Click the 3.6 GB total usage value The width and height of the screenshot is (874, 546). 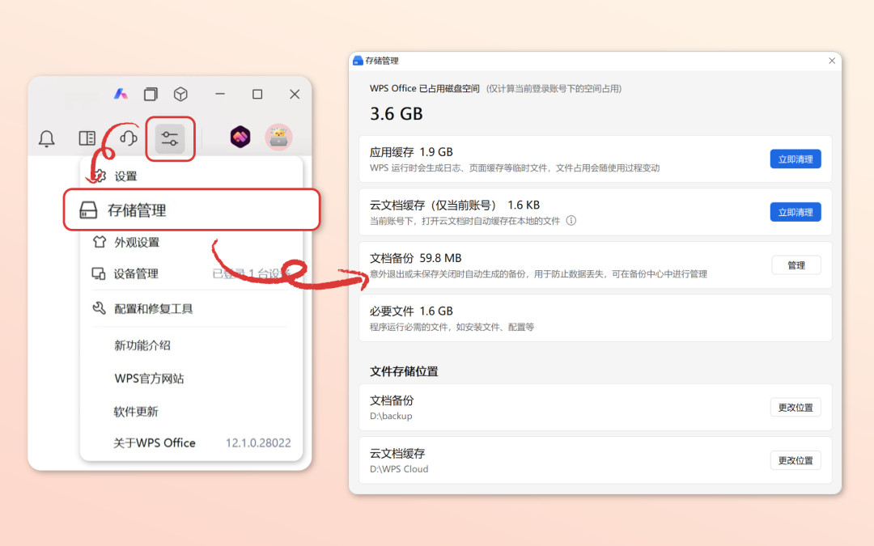coord(397,114)
